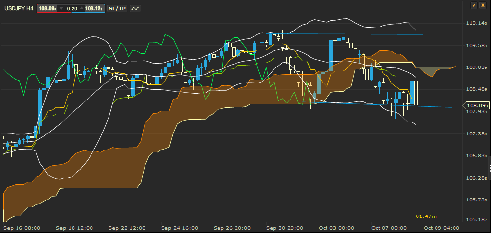Click the side panel handle on right edge
Viewport: 491px width, 233px height.
point(489,168)
